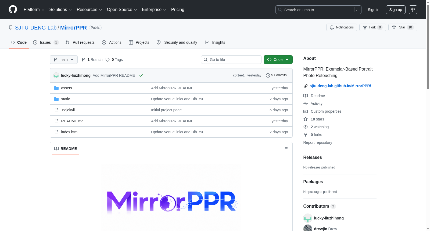Open the assets folder

66,88
